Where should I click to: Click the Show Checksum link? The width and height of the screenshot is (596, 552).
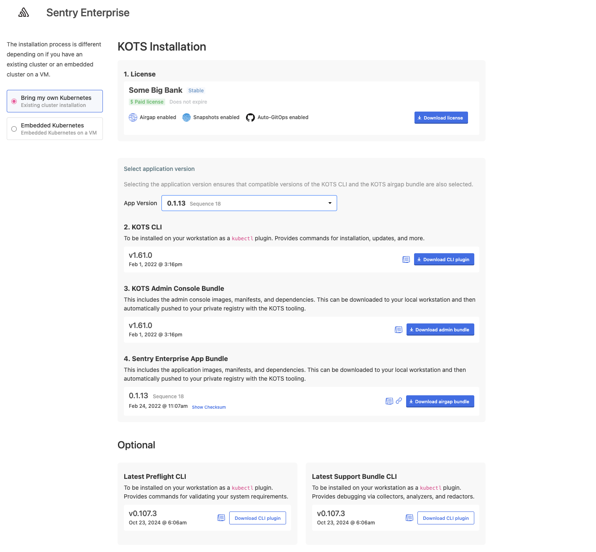(x=209, y=407)
